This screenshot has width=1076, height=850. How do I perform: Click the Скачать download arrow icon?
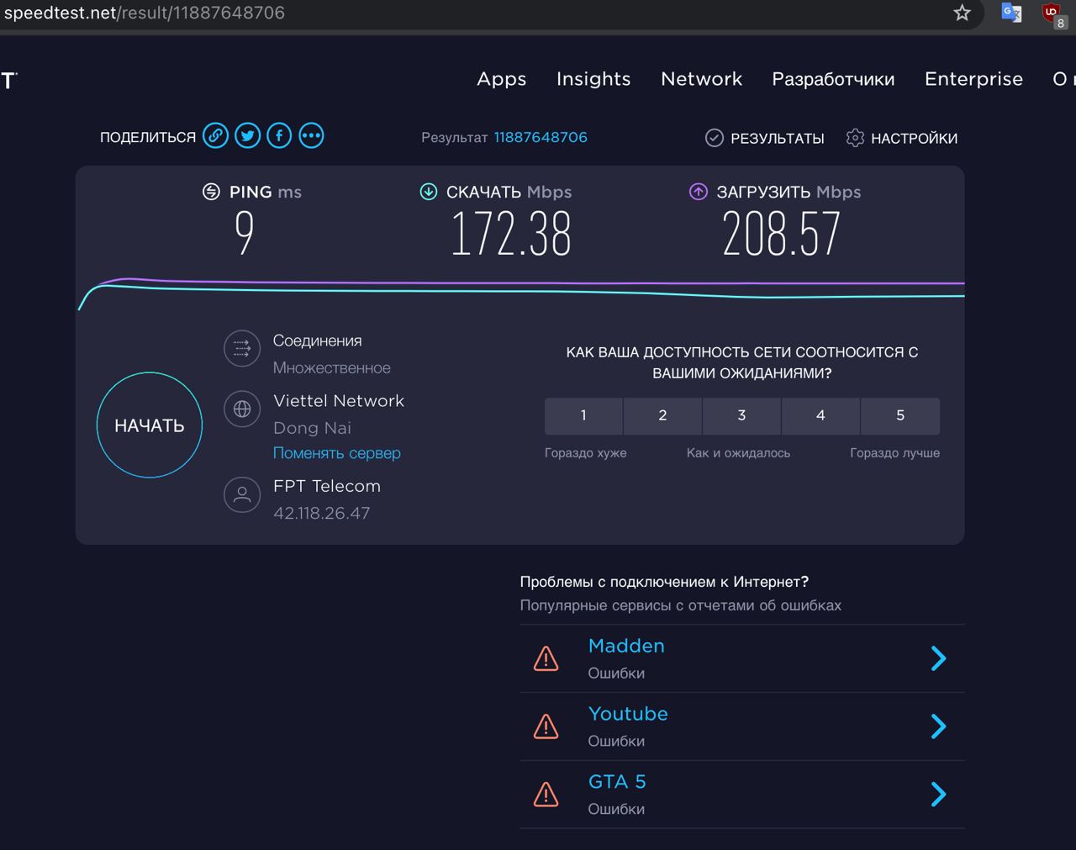point(429,192)
